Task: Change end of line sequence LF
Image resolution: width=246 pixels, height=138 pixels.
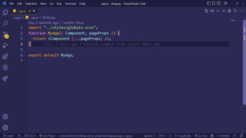Action: click(x=170, y=136)
